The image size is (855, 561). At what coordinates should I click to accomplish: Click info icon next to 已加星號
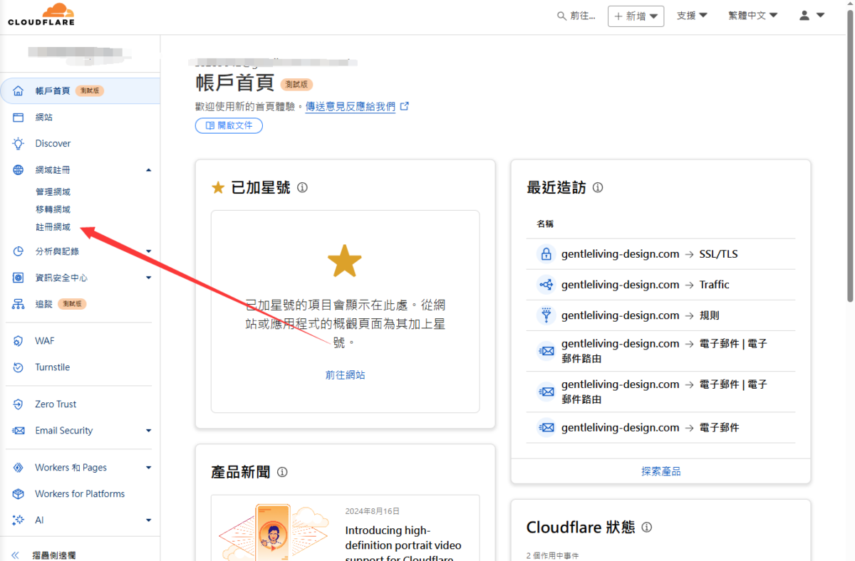click(x=302, y=188)
